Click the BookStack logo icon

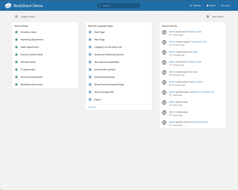coord(8,6)
